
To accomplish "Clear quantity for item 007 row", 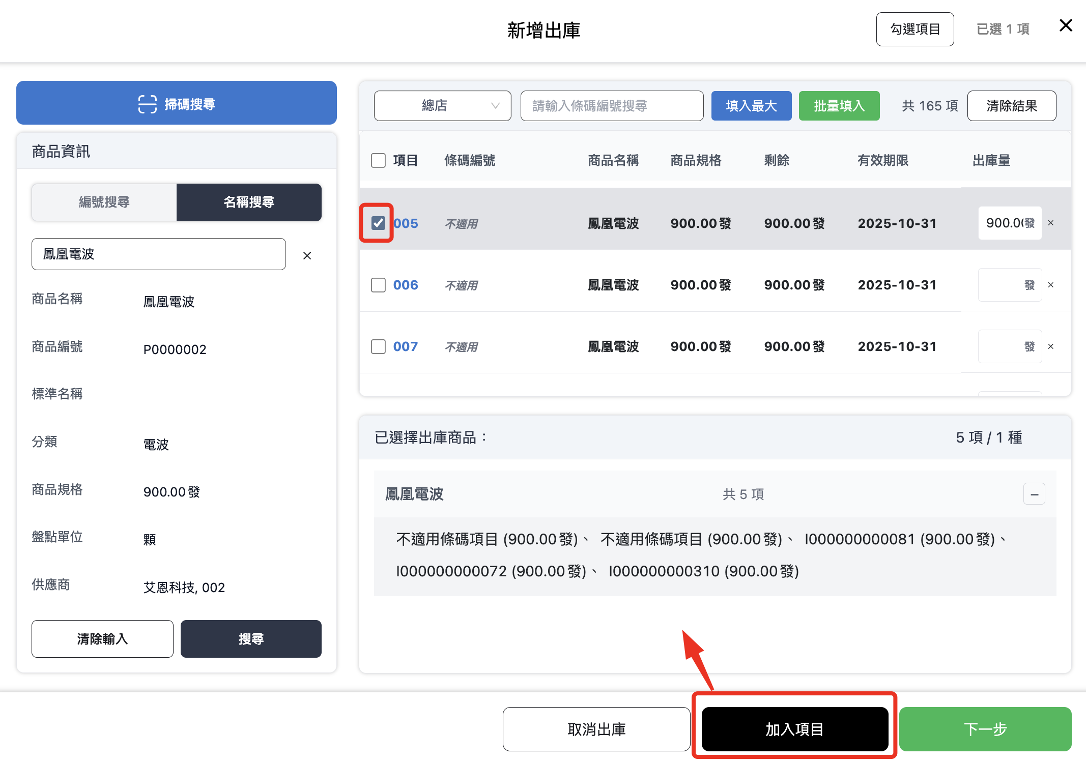I will click(1051, 346).
